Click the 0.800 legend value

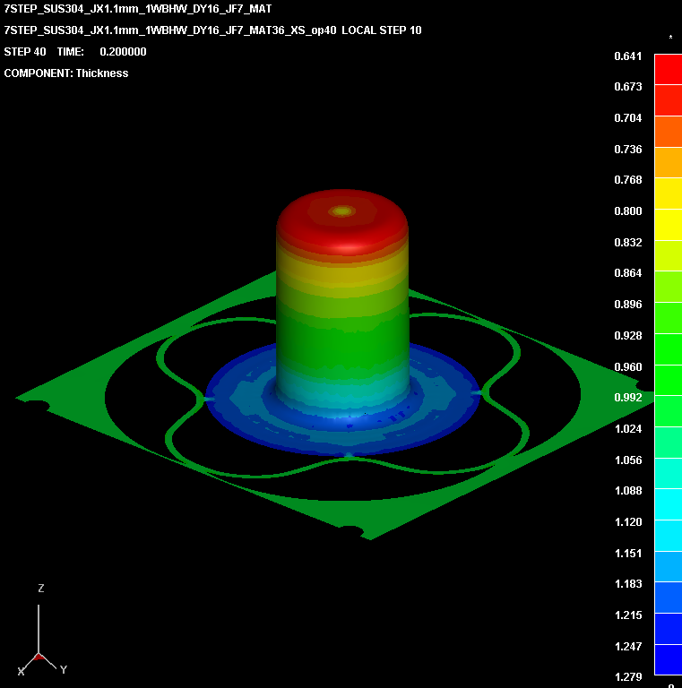[627, 211]
